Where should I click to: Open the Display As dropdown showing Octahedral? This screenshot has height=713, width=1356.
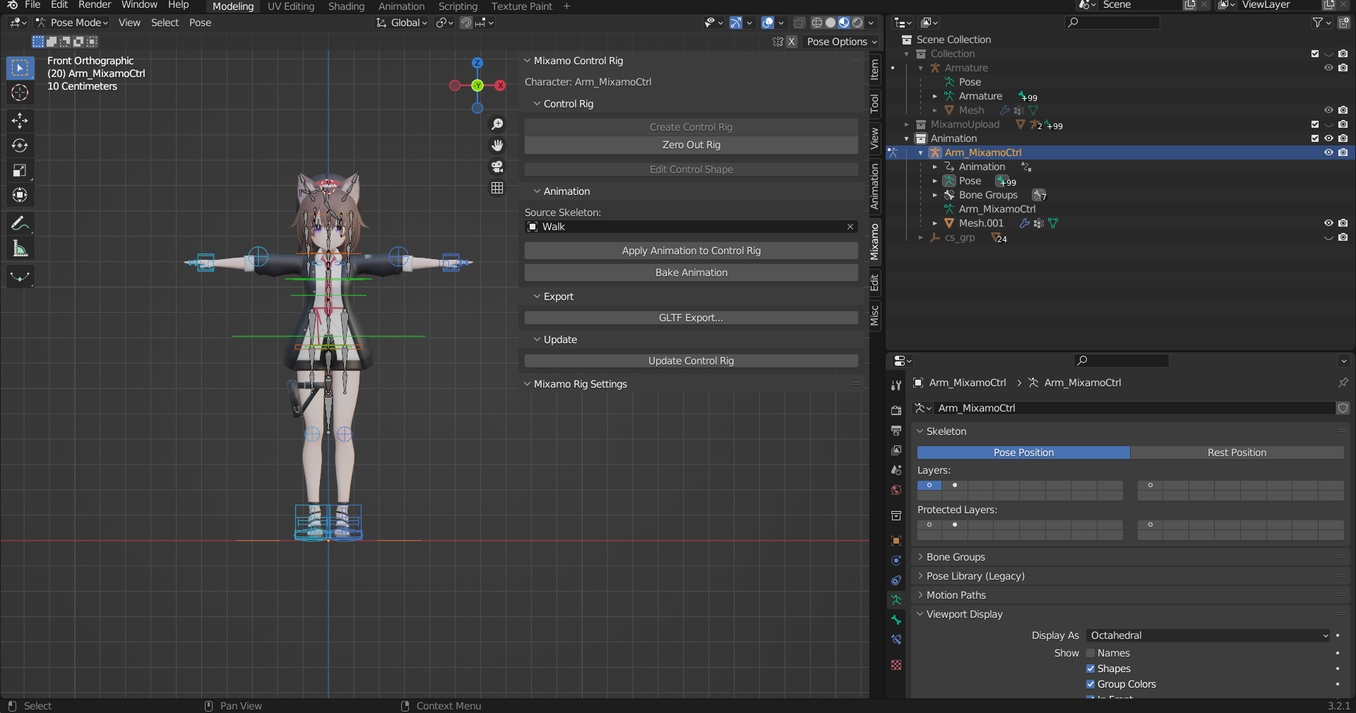click(x=1208, y=635)
